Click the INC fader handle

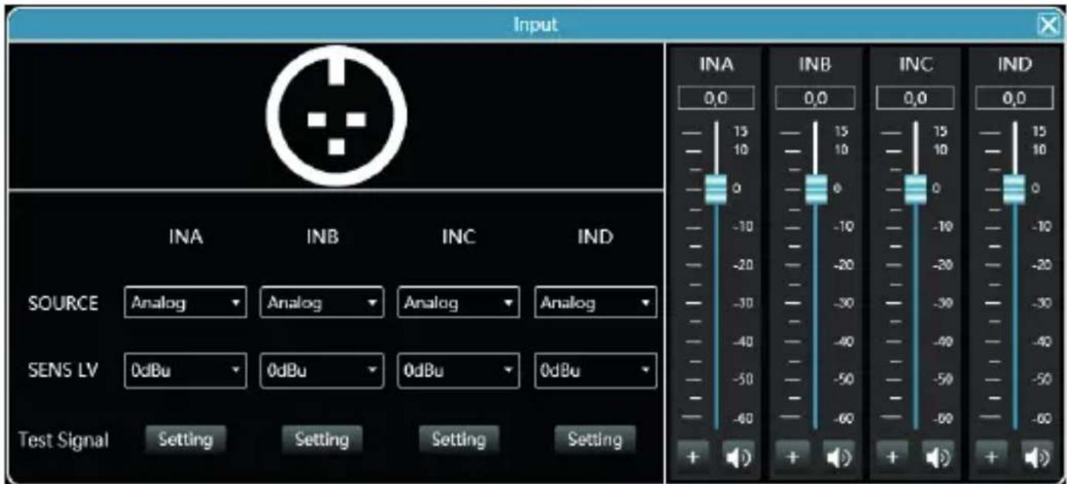pyautogui.click(x=916, y=189)
